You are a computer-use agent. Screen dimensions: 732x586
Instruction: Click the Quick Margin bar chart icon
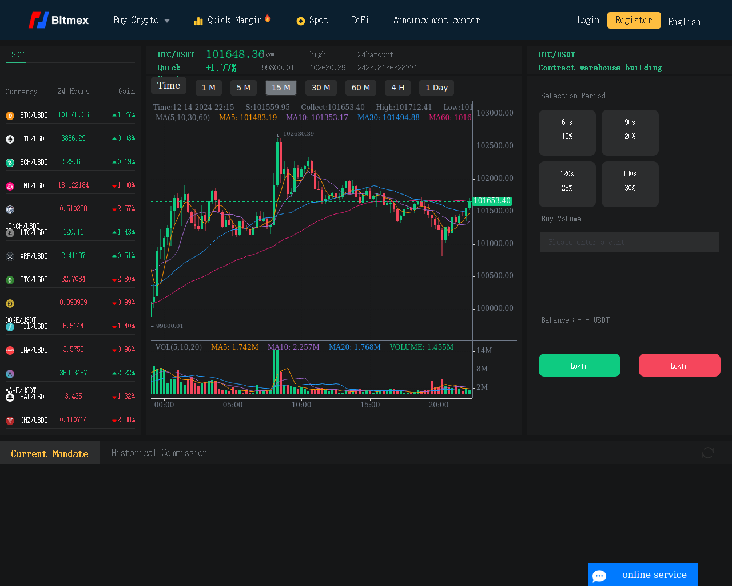[198, 21]
